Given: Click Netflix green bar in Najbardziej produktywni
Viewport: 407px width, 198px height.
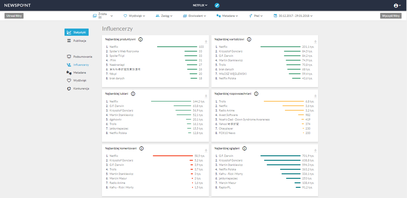Looking at the screenshot, I should (177, 47).
